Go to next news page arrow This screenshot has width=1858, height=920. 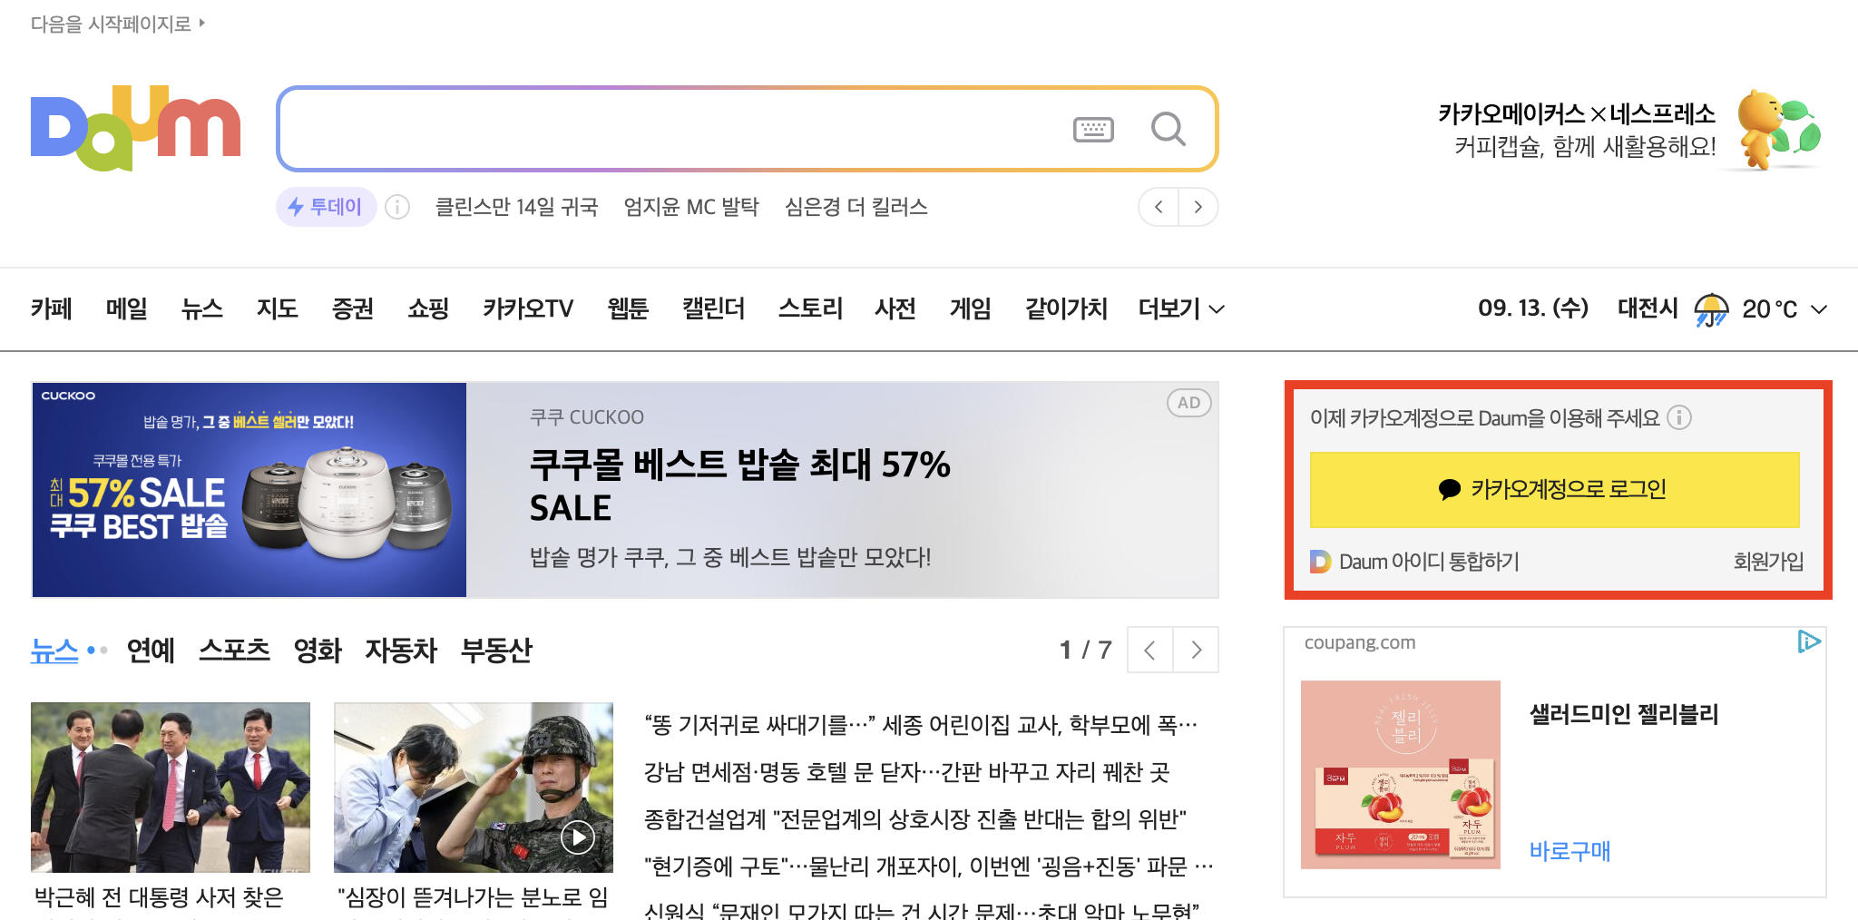coord(1196,650)
